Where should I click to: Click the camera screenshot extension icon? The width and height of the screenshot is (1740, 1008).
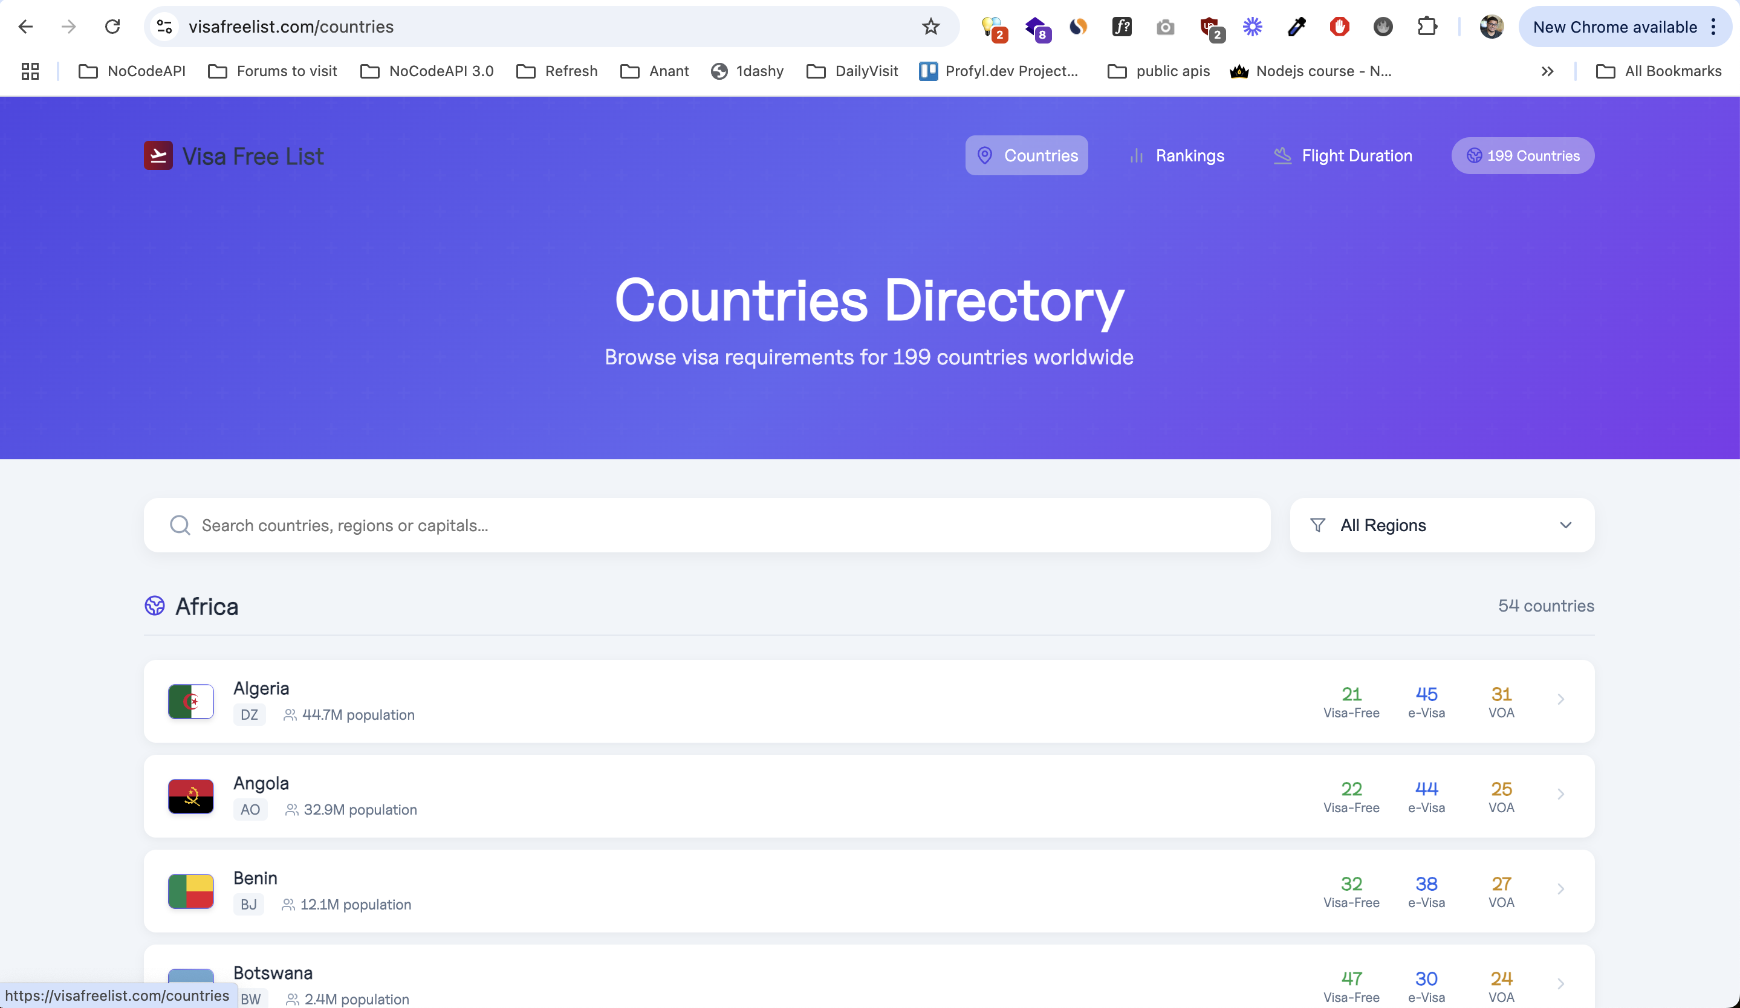point(1165,27)
